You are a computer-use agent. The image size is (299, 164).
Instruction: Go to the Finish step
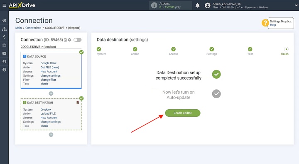click(x=286, y=49)
